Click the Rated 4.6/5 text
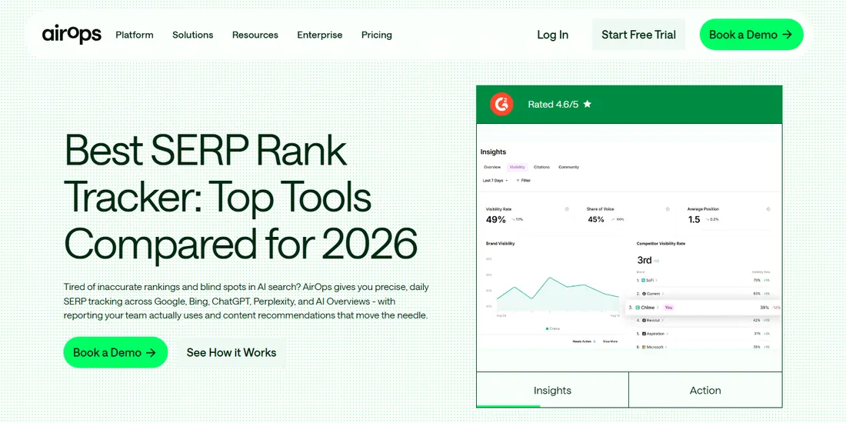Viewport: 846px width, 423px height. (552, 104)
